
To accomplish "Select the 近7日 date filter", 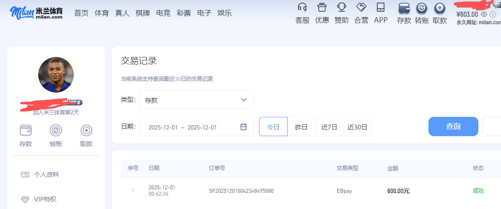I will pos(329,127).
